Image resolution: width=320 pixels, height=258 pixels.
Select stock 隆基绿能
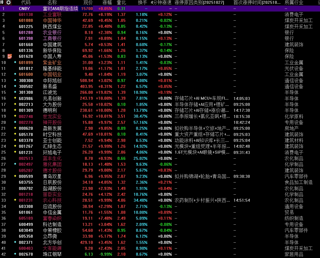click(x=52, y=68)
